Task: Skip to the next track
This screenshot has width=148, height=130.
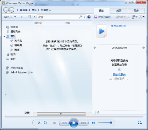Action: pos(83,123)
